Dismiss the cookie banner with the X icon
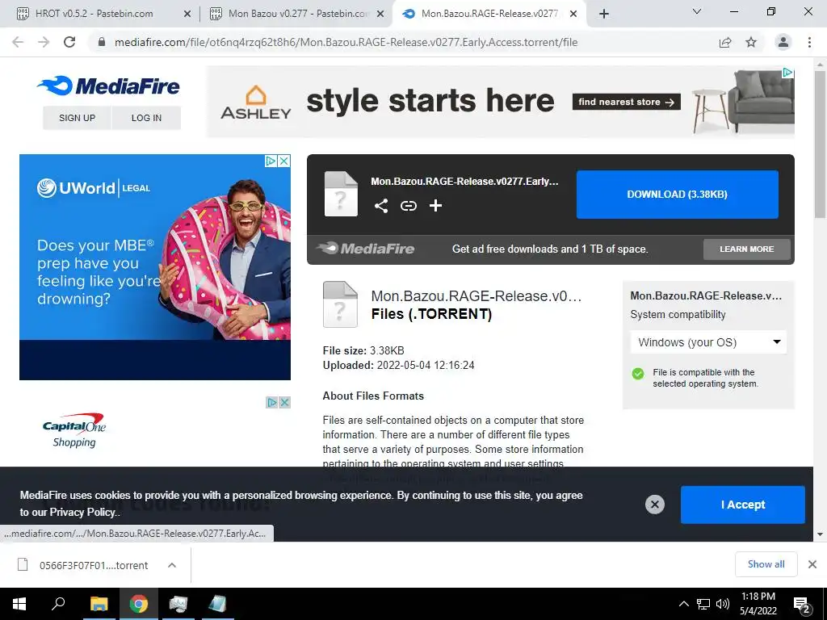The width and height of the screenshot is (827, 620). [x=654, y=505]
